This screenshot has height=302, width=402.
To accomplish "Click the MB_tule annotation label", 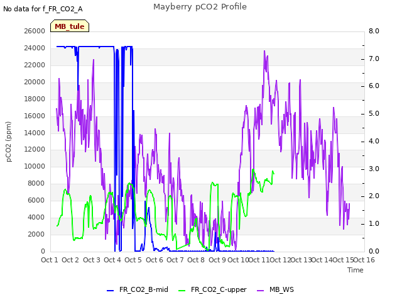I will coord(70,26).
